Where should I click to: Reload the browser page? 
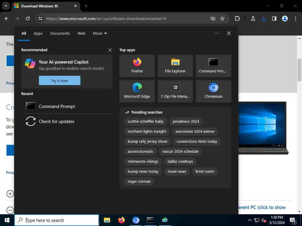point(28,19)
